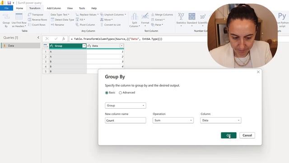This screenshot has height=163, width=289.
Task: Click the Group By ribbon icon
Action: tap(6, 17)
